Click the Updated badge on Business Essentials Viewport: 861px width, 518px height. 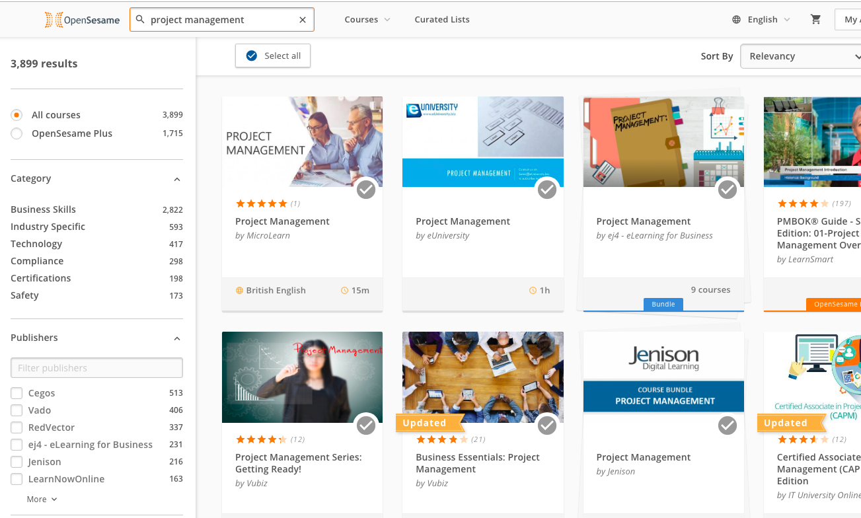[430, 423]
